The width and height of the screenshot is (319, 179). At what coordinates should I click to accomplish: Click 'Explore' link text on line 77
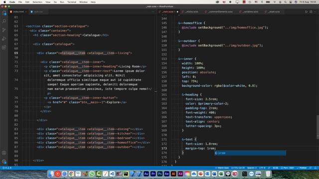(113, 102)
